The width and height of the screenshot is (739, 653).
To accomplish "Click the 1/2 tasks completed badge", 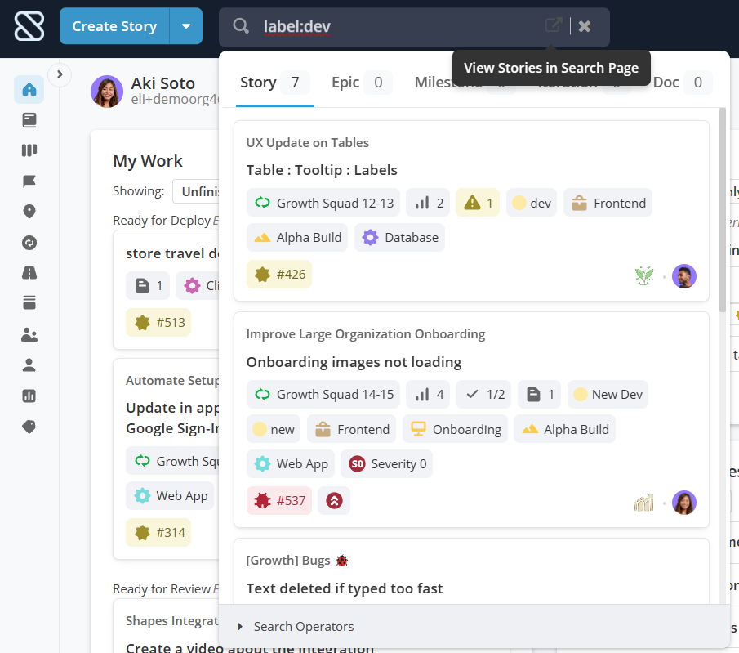I will (484, 395).
